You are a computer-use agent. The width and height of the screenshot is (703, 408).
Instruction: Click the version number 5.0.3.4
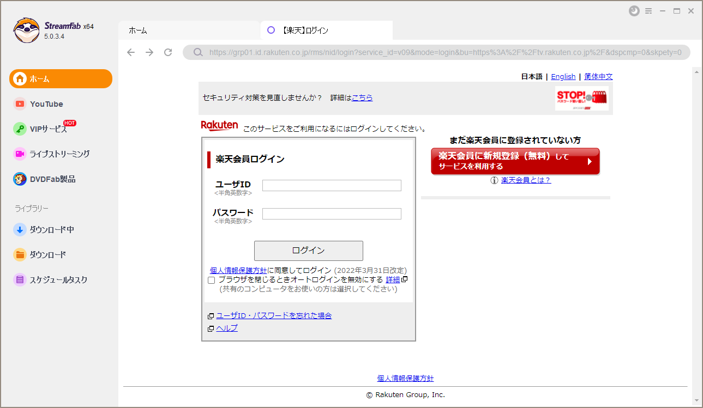[x=55, y=36]
